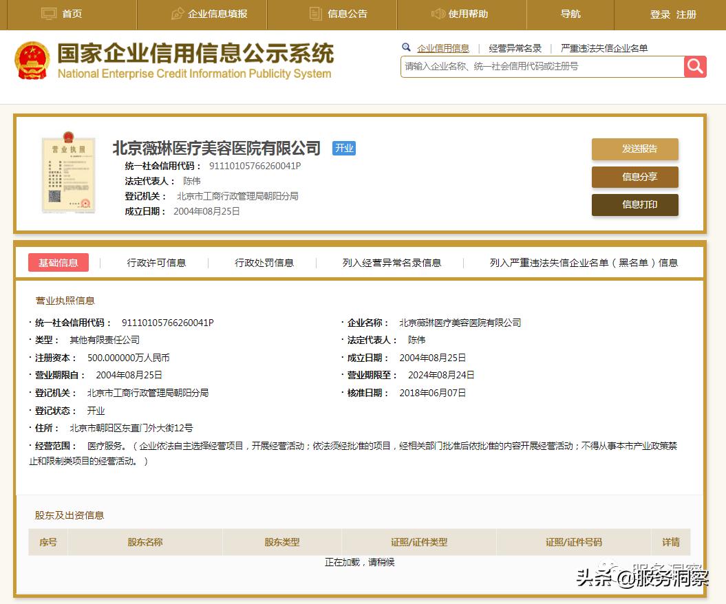Click the blue 开业 status badge

point(343,148)
